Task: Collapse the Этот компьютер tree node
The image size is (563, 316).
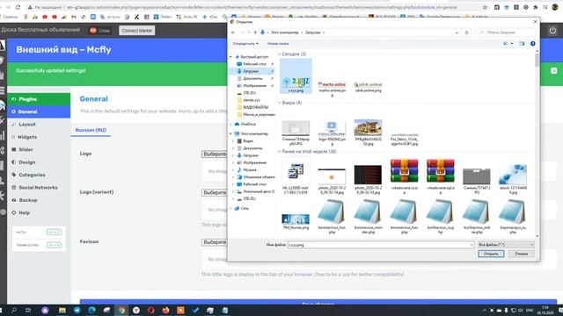Action: click(x=231, y=133)
